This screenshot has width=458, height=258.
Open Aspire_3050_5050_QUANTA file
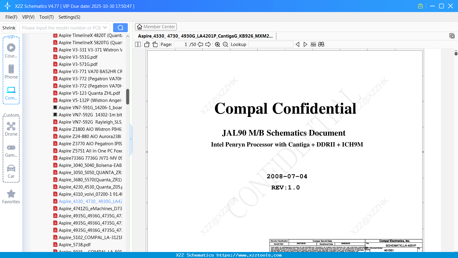coord(88,173)
